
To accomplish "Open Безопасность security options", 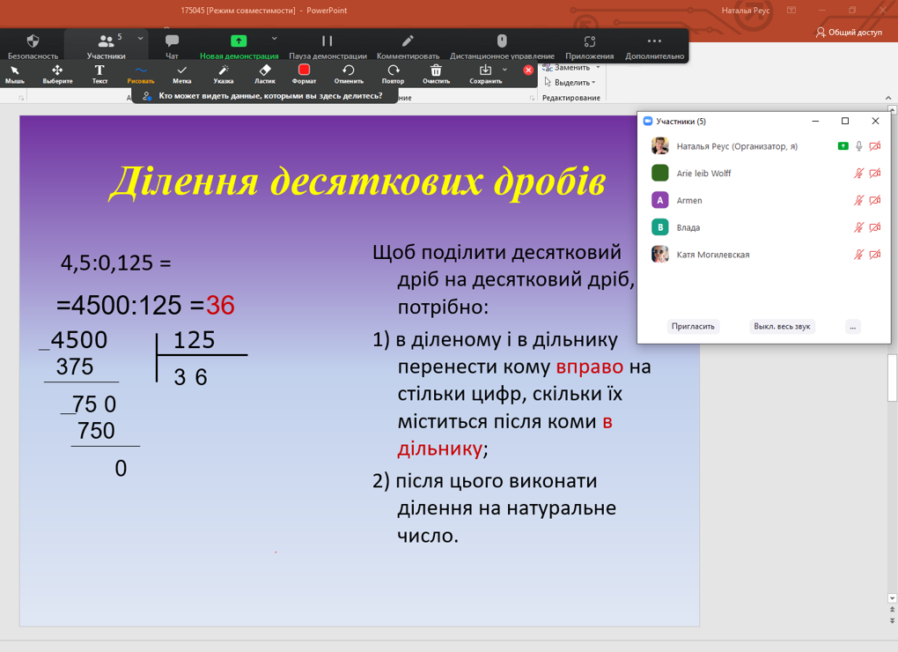I will coord(33,45).
